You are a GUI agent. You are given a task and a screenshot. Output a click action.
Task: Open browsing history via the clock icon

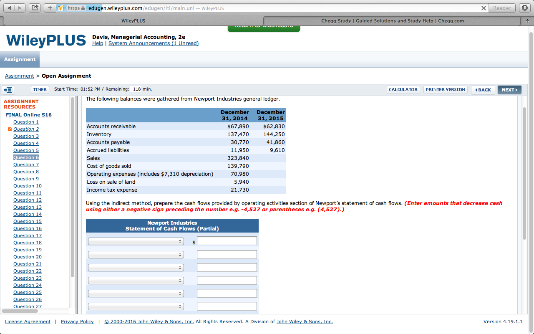[x=525, y=7]
